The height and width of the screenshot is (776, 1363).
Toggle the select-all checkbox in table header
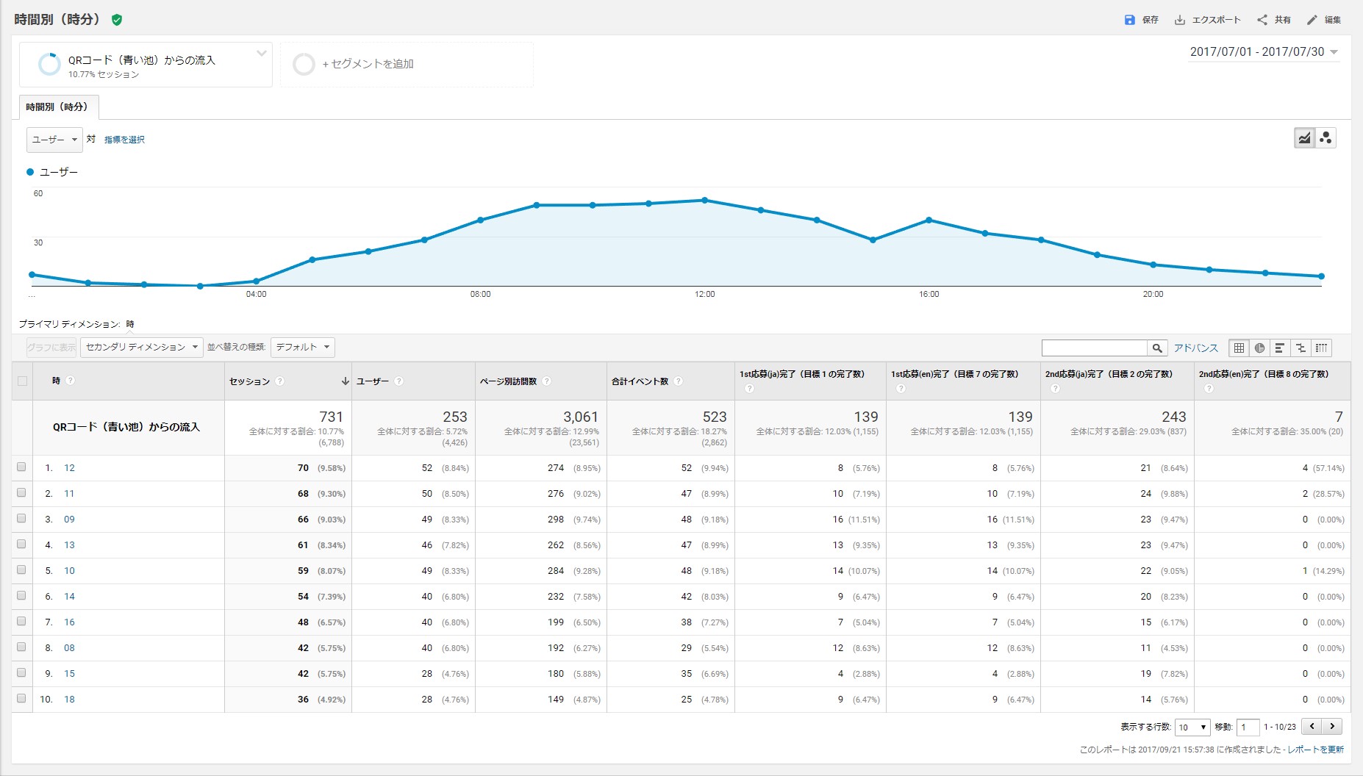tap(22, 381)
